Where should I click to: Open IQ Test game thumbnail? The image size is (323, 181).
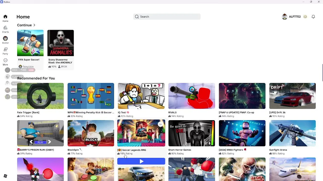coord(141,96)
